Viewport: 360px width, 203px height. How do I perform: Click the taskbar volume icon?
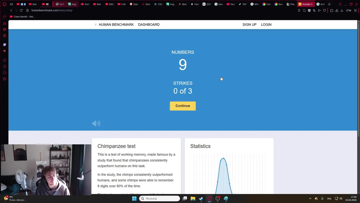point(341,198)
